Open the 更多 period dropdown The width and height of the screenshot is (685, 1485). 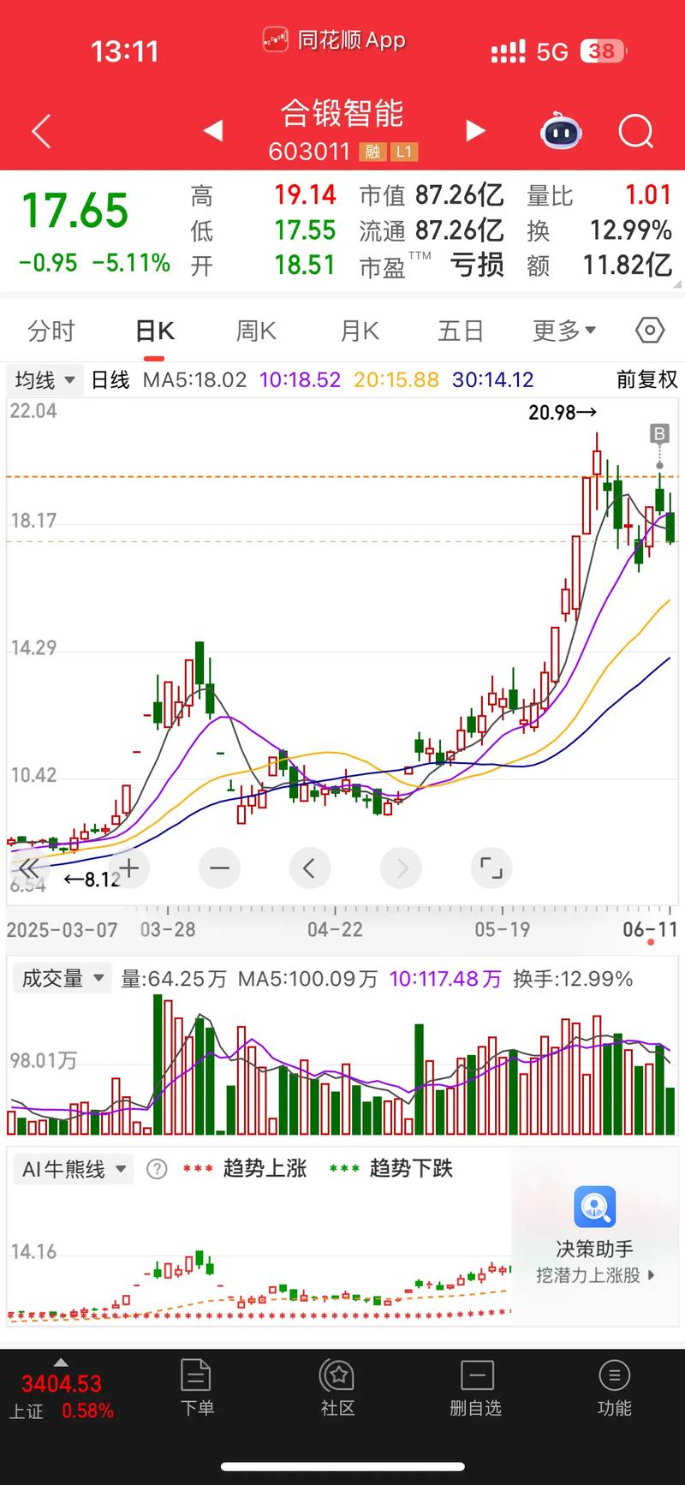(563, 331)
